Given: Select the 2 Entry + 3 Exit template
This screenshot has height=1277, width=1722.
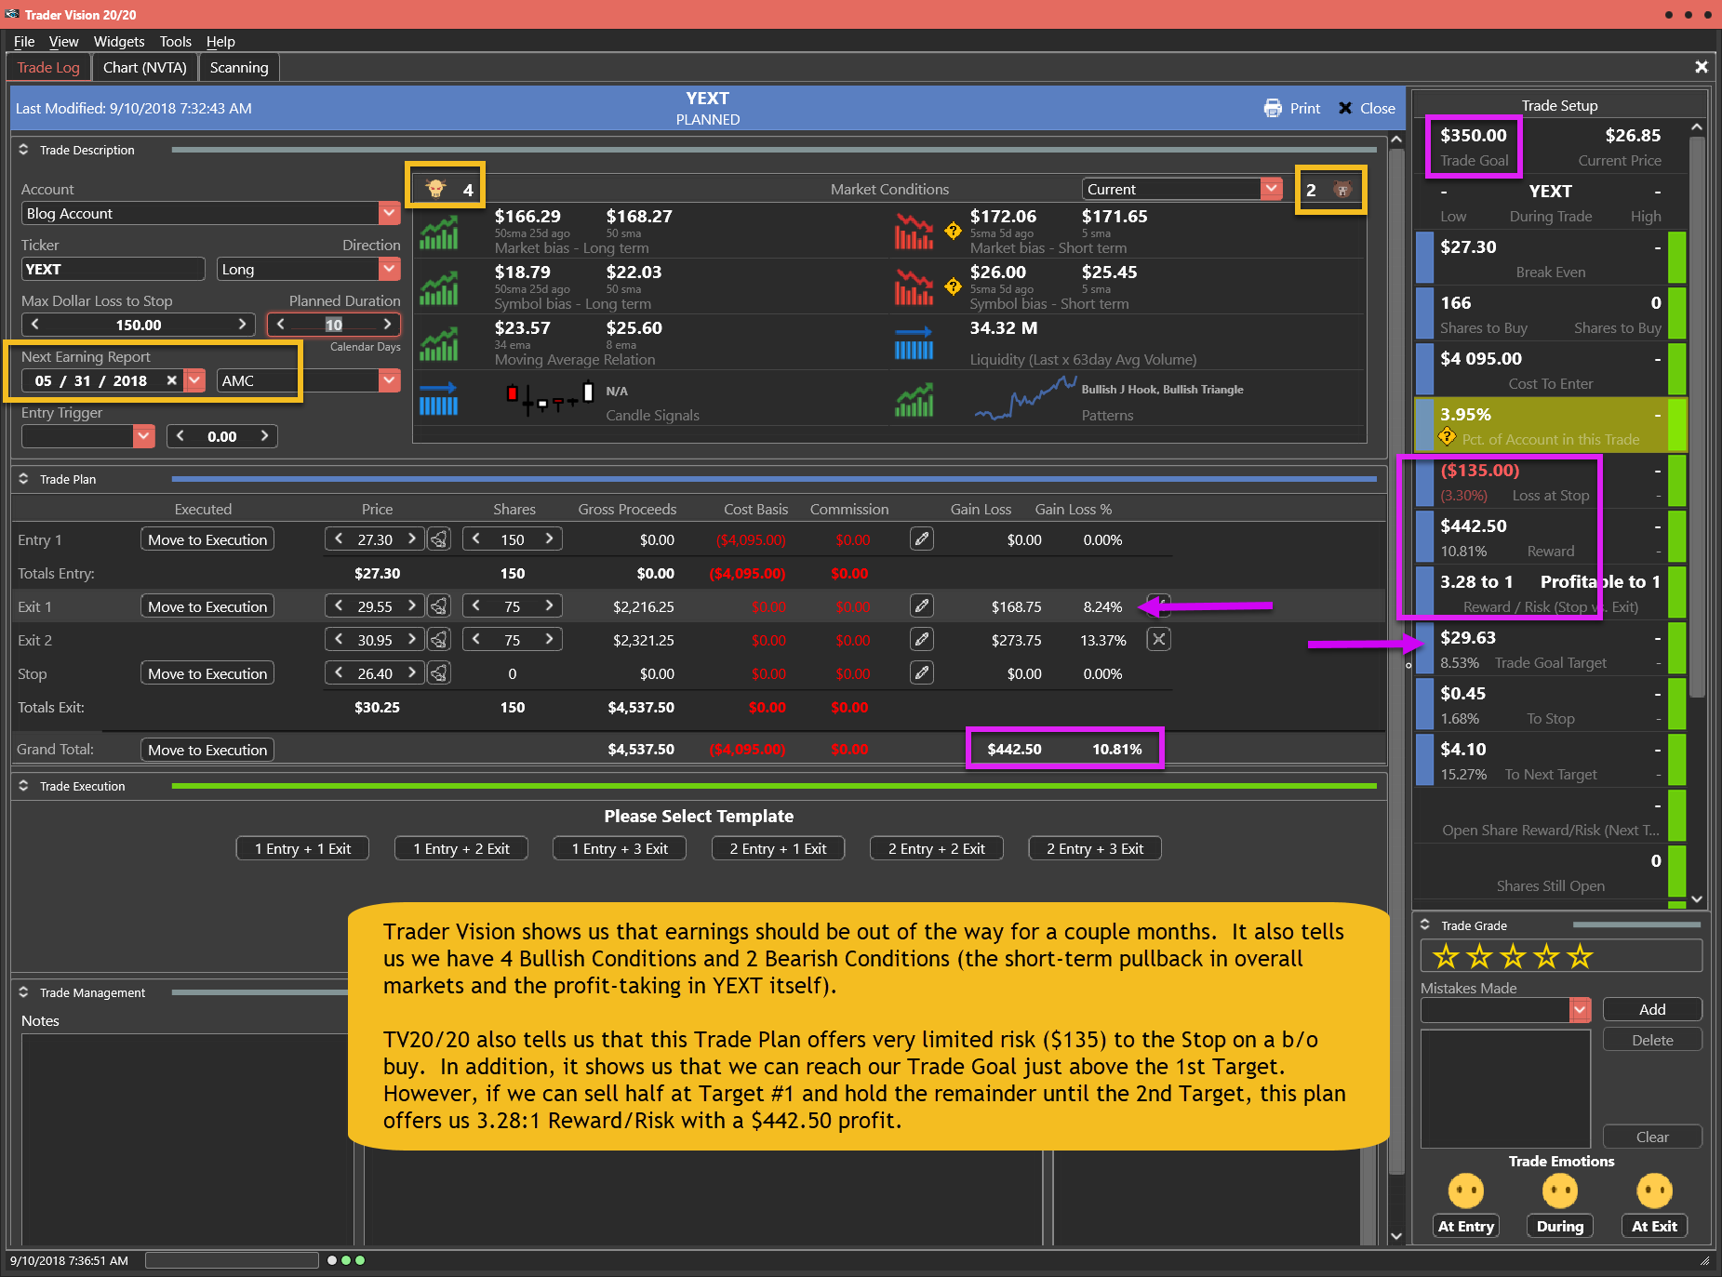Looking at the screenshot, I should [x=1095, y=848].
